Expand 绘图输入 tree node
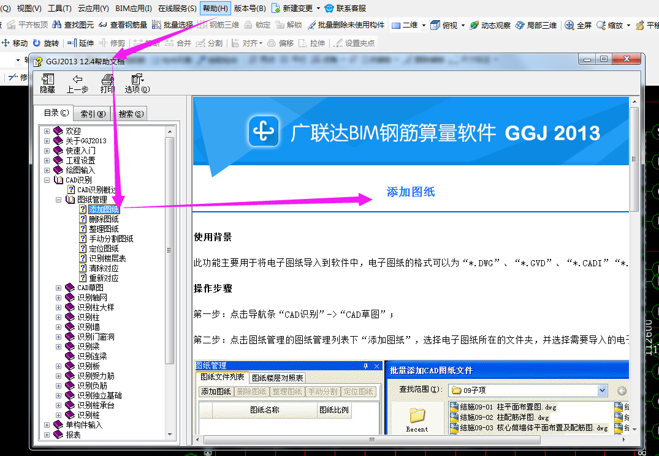 pyautogui.click(x=47, y=170)
